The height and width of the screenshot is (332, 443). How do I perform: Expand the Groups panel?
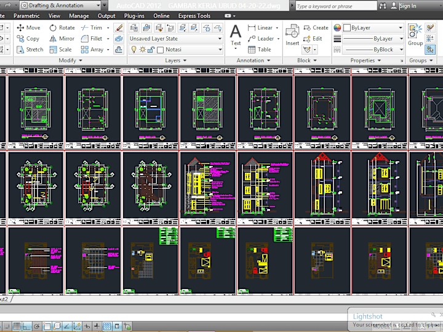421,60
